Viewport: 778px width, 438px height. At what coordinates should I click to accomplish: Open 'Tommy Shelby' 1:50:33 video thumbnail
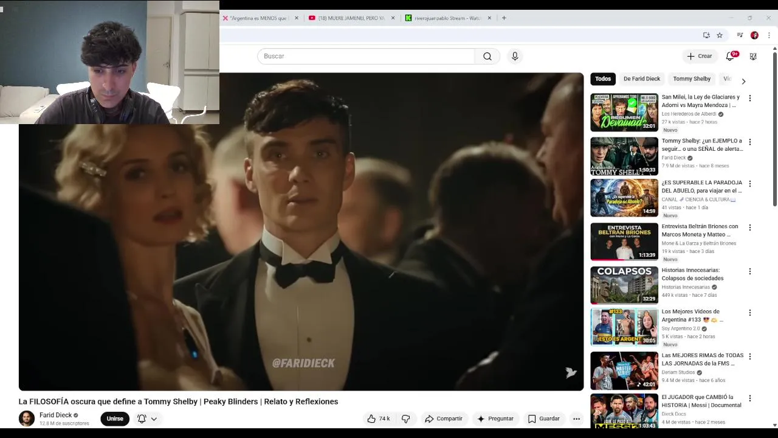coord(624,156)
